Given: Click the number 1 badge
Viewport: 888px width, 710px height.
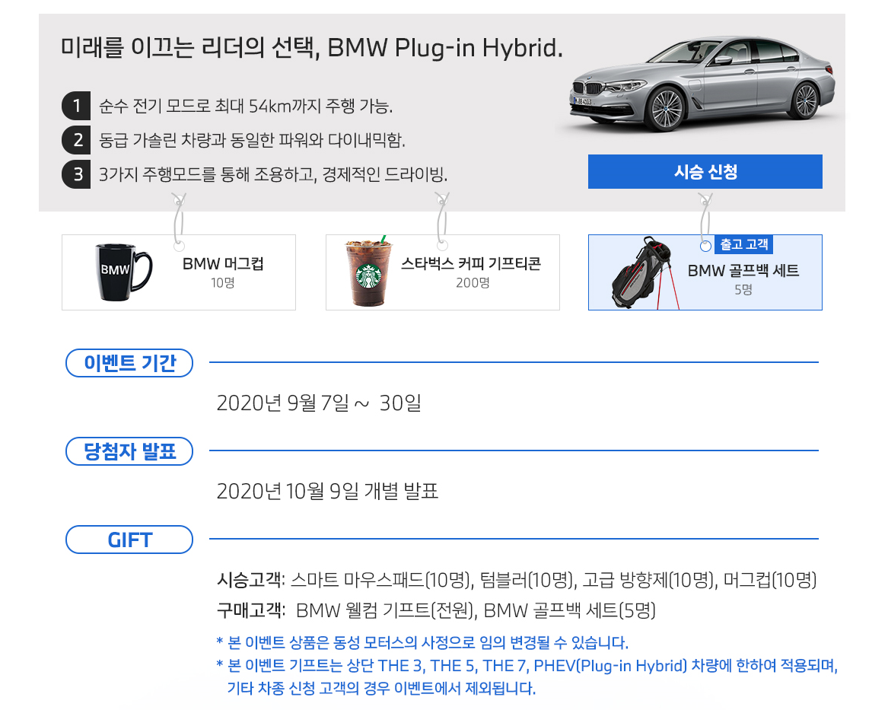Looking at the screenshot, I should [76, 106].
